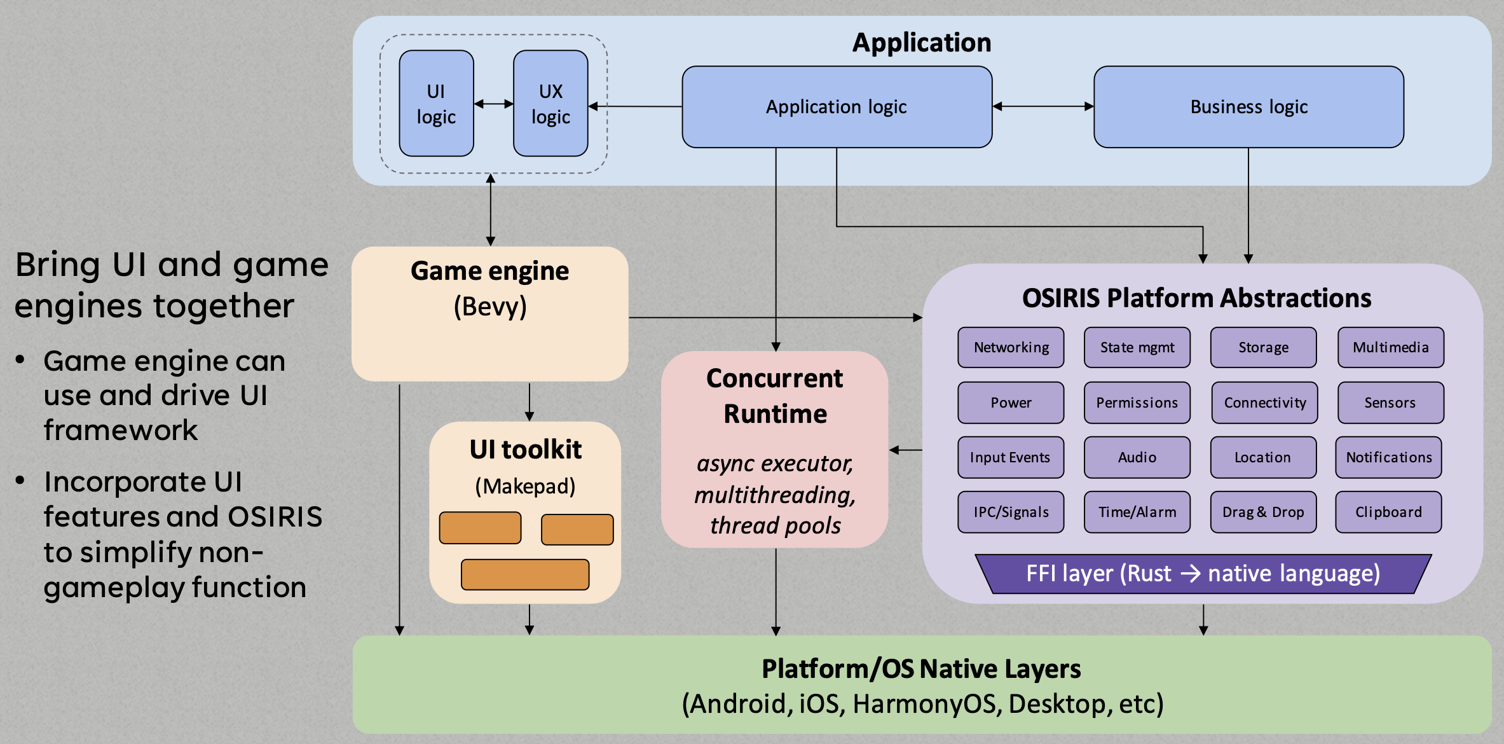Click the Storage module box

tap(1263, 347)
